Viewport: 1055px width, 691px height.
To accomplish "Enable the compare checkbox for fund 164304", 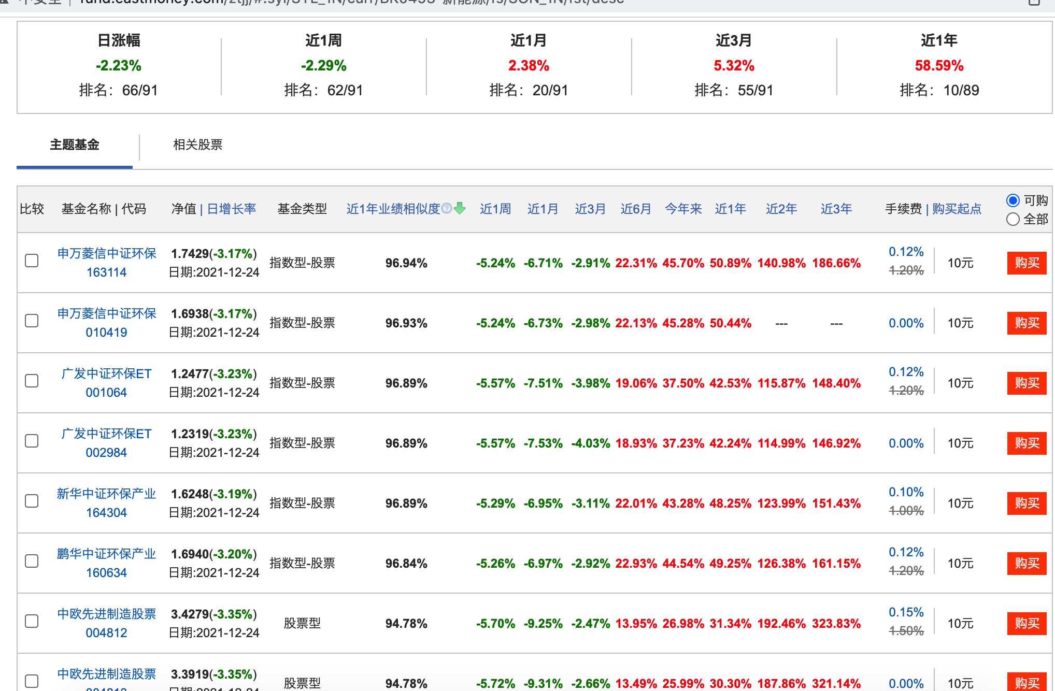I will 32,501.
